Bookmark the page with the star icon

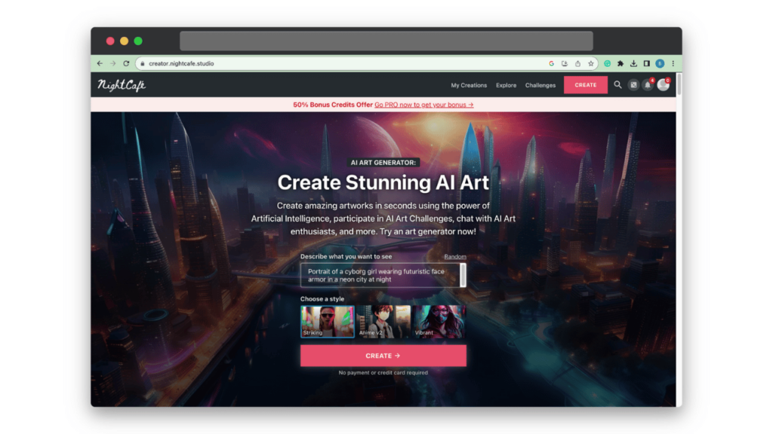tap(592, 63)
